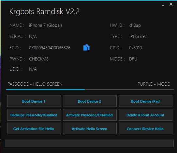Click PWND value CHECKM8

[39, 59]
